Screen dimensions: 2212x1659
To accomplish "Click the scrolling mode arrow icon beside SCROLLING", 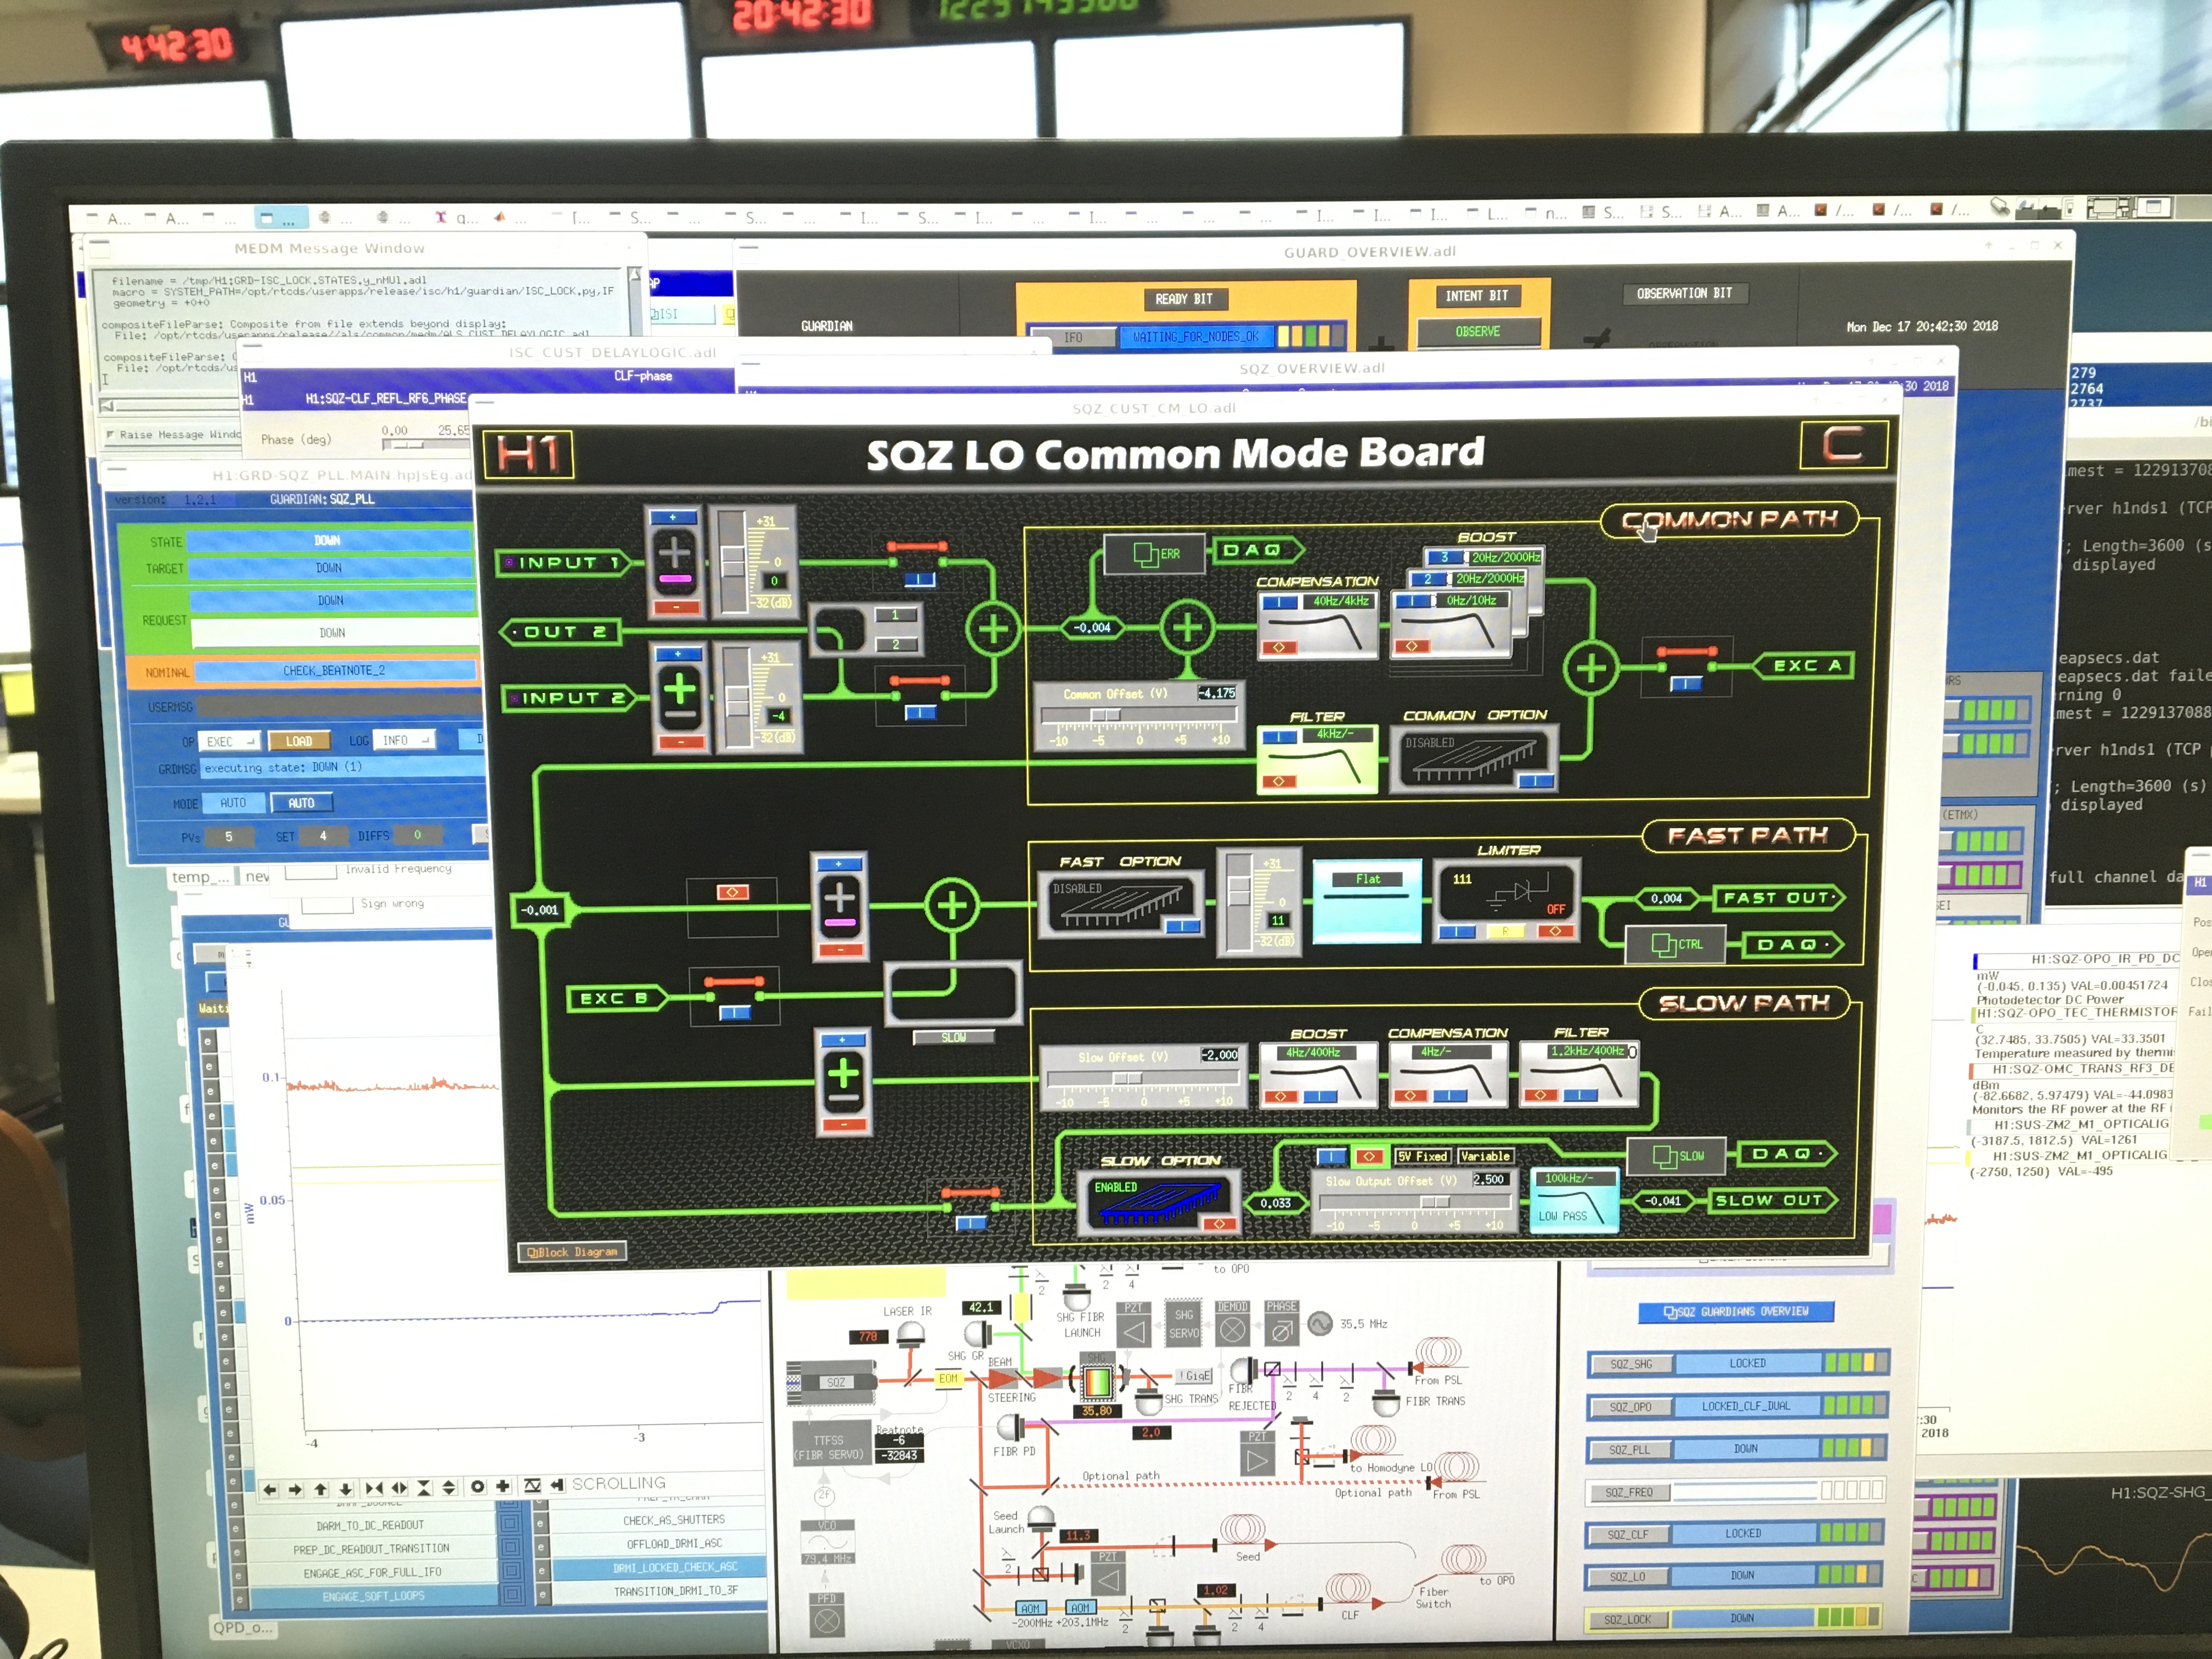I will (x=557, y=1485).
